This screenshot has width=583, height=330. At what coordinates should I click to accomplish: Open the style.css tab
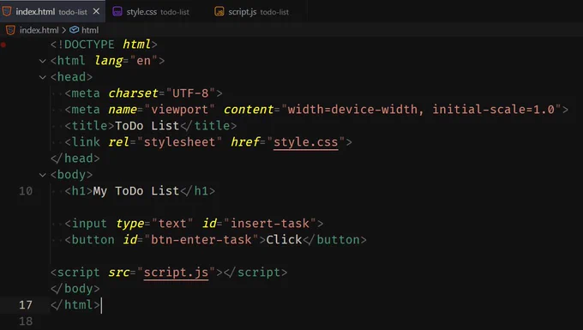(158, 11)
